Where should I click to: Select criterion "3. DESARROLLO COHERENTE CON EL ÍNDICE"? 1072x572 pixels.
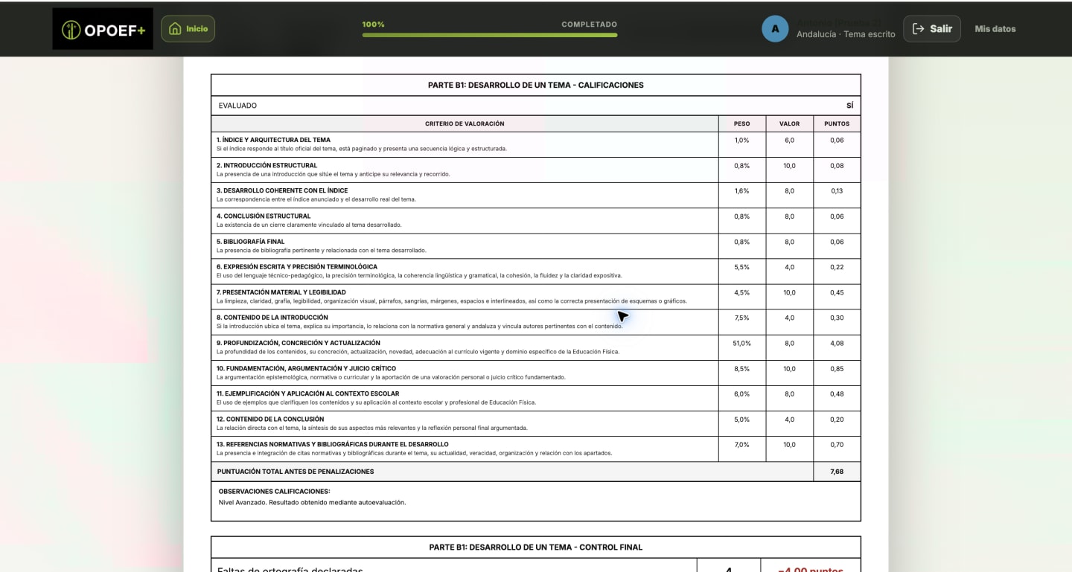point(282,190)
